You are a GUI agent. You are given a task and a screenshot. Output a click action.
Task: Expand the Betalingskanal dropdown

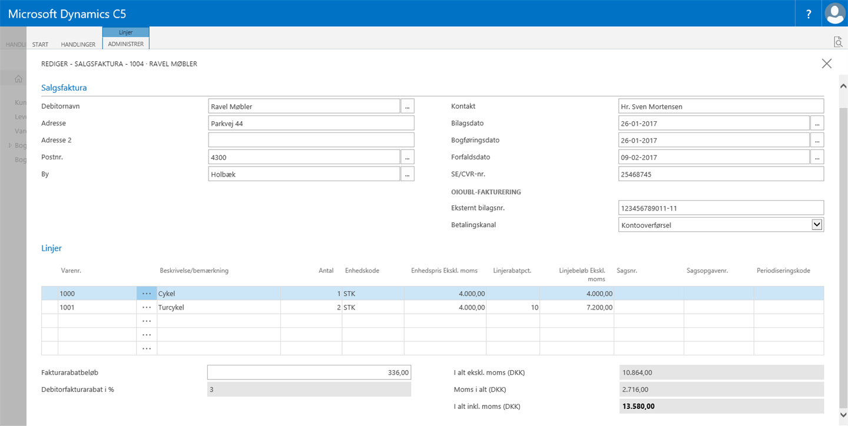tap(817, 224)
